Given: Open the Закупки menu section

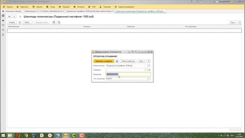Looking at the screenshot, I should pyautogui.click(x=38, y=7).
